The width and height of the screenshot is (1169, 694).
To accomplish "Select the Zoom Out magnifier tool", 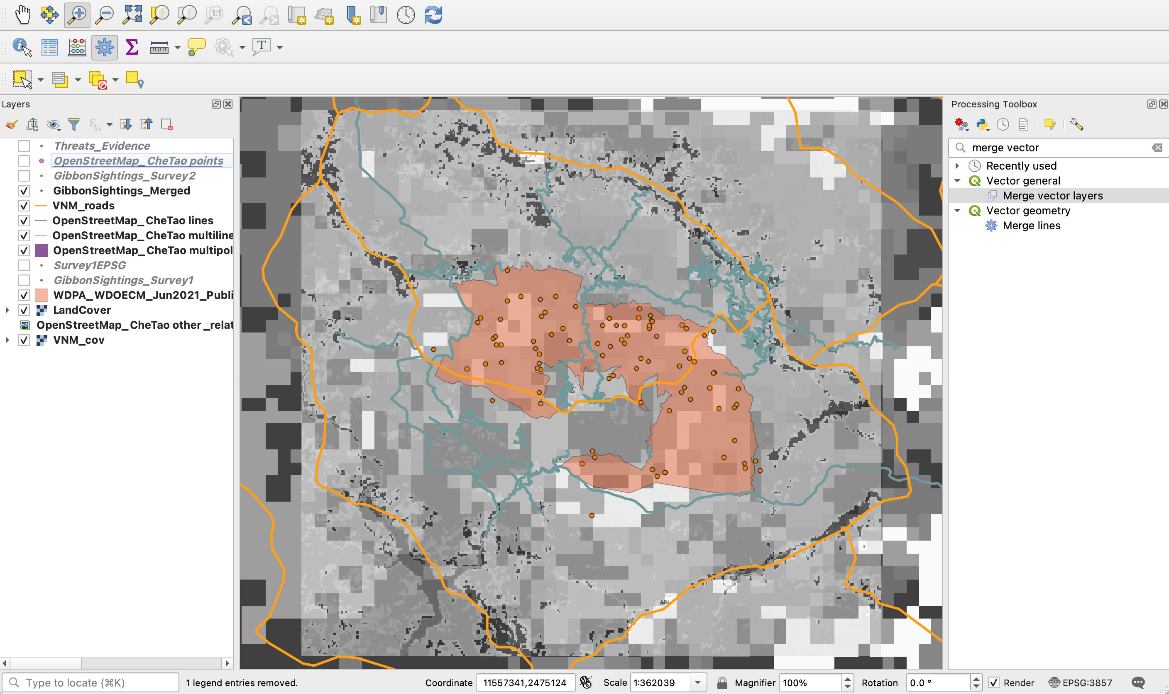I will [x=104, y=15].
